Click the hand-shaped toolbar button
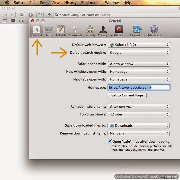180x180 pixels. coord(31,15)
